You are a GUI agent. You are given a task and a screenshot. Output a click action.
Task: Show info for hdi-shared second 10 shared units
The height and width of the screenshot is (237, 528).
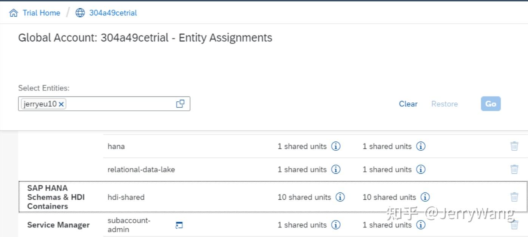pos(425,197)
